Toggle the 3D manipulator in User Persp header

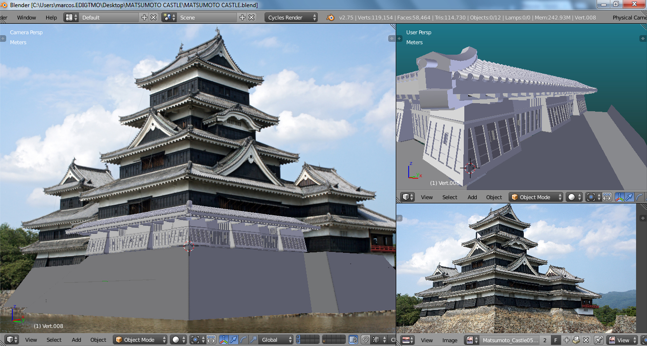click(x=619, y=197)
